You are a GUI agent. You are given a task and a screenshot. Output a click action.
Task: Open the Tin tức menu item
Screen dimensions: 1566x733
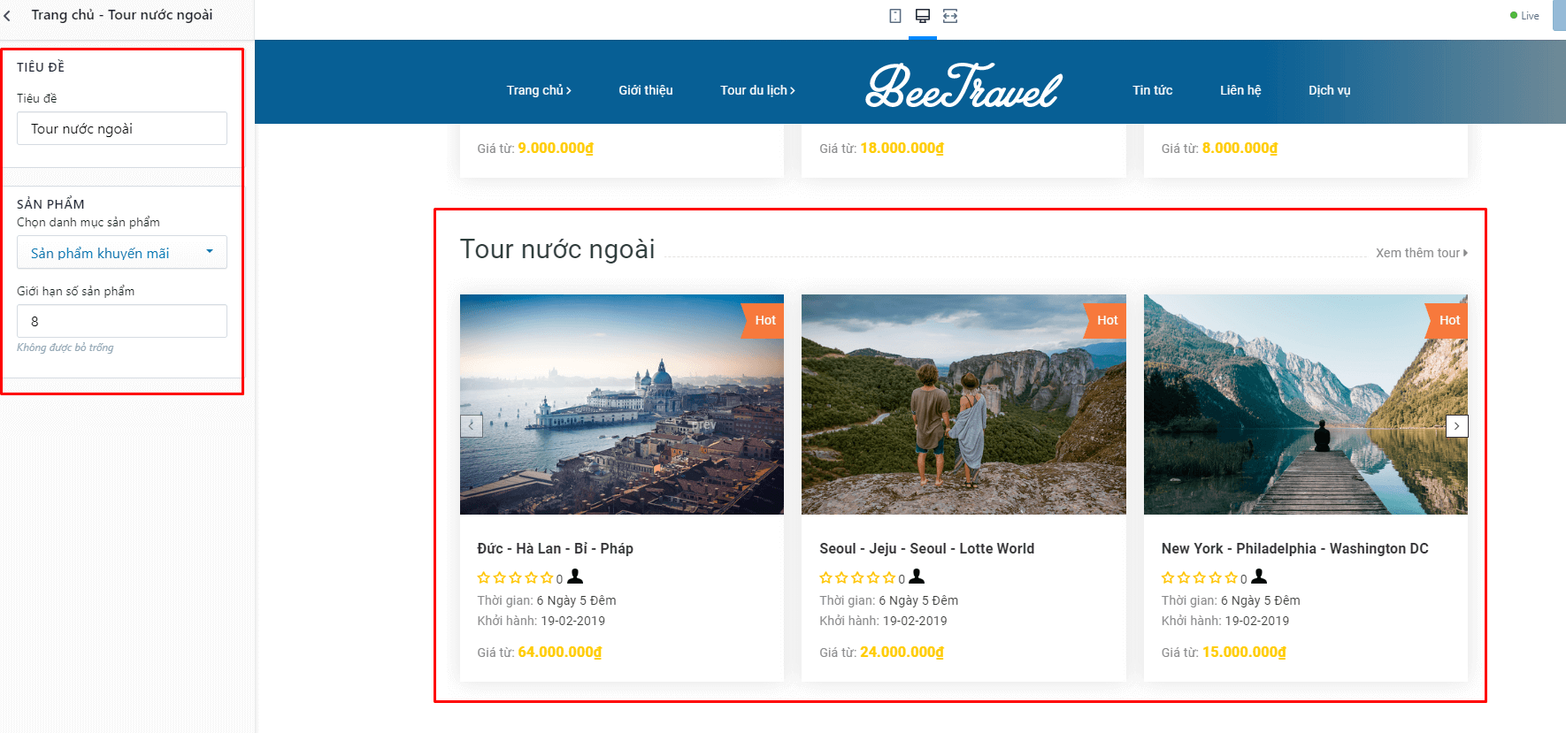(1153, 90)
